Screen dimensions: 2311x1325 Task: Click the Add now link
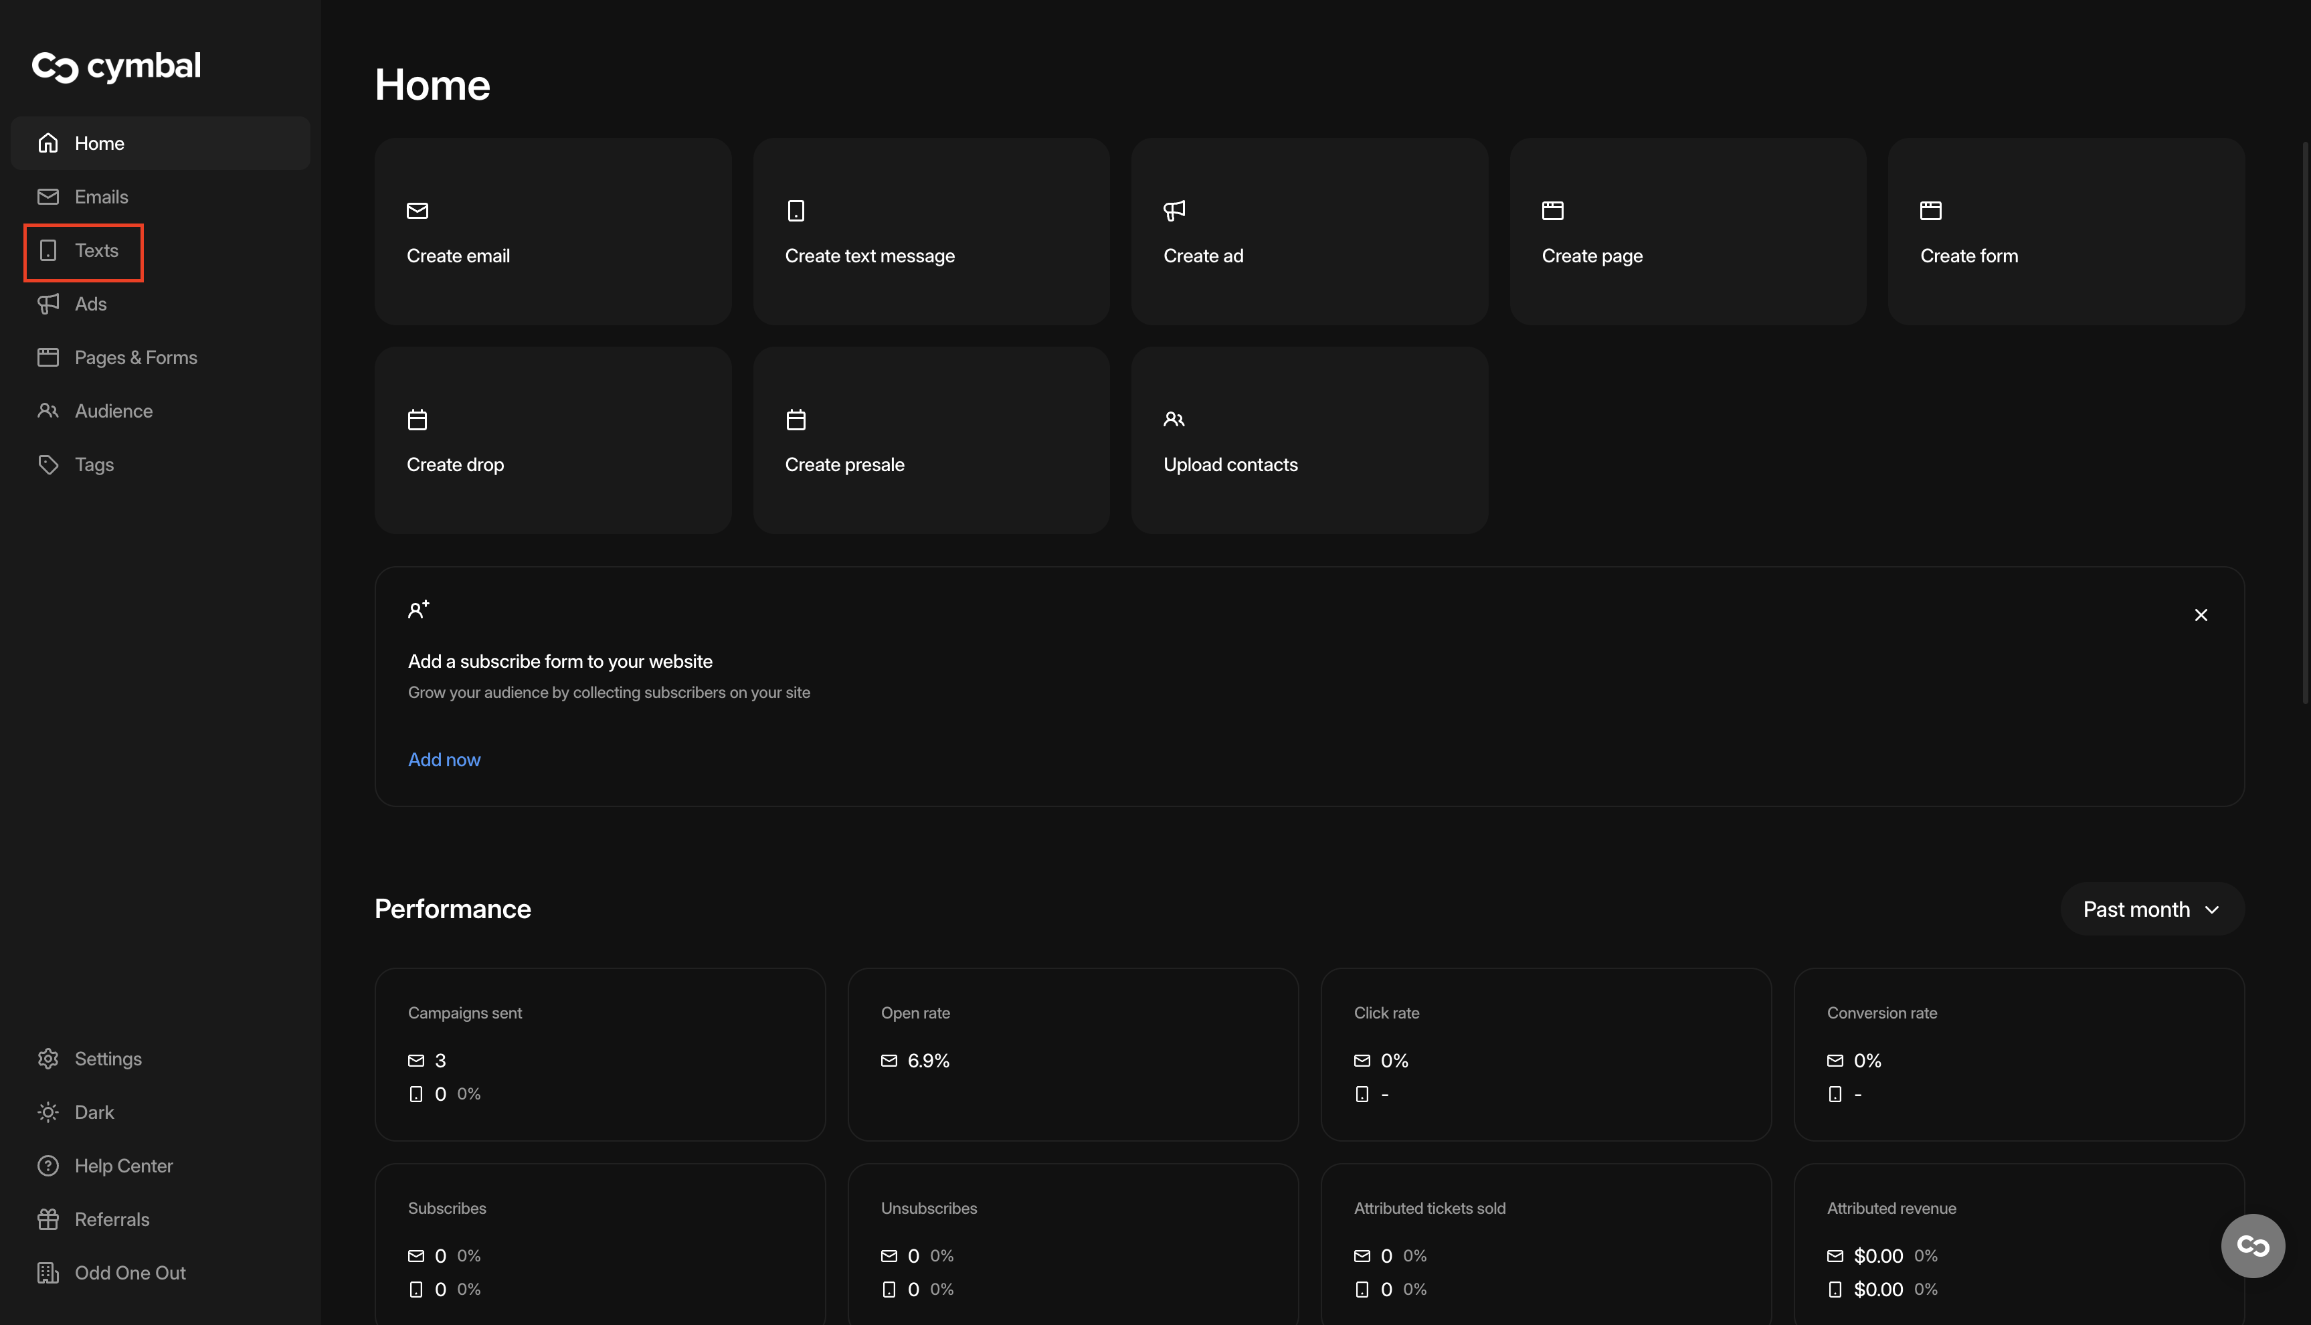pos(444,759)
